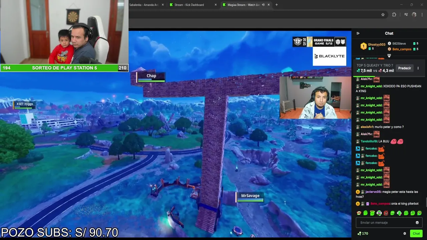Insert the angry red face emote

point(386,213)
